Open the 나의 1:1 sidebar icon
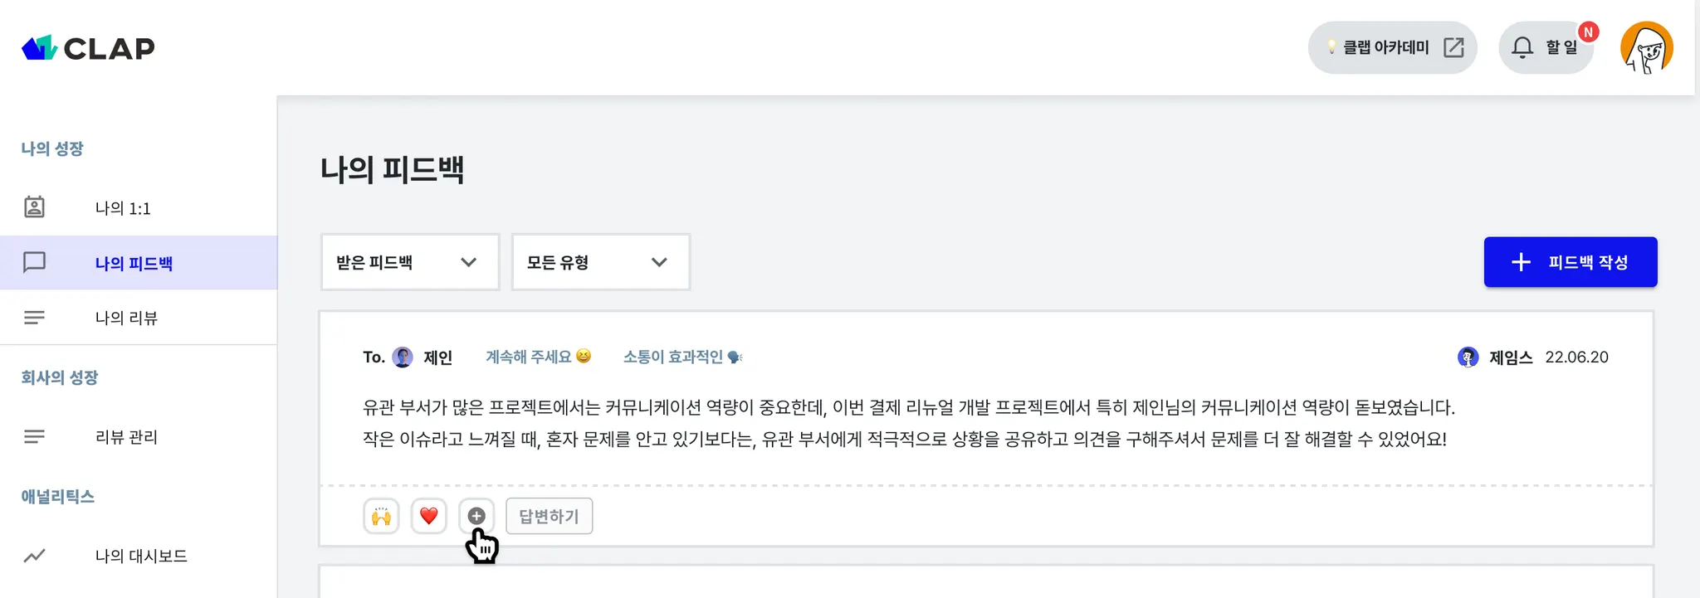Viewport: 1700px width, 598px height. 34,207
